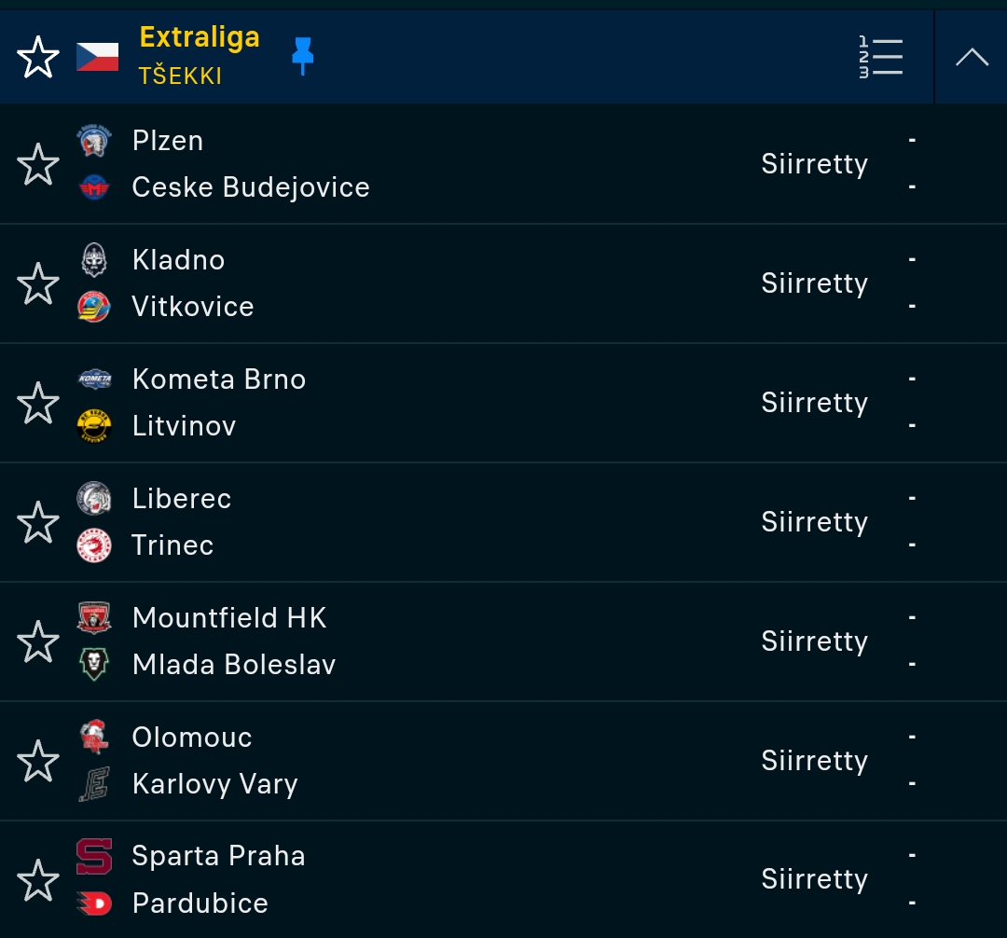1007x938 pixels.
Task: Collapse the Extraliga section with chevron
Action: pos(971,57)
